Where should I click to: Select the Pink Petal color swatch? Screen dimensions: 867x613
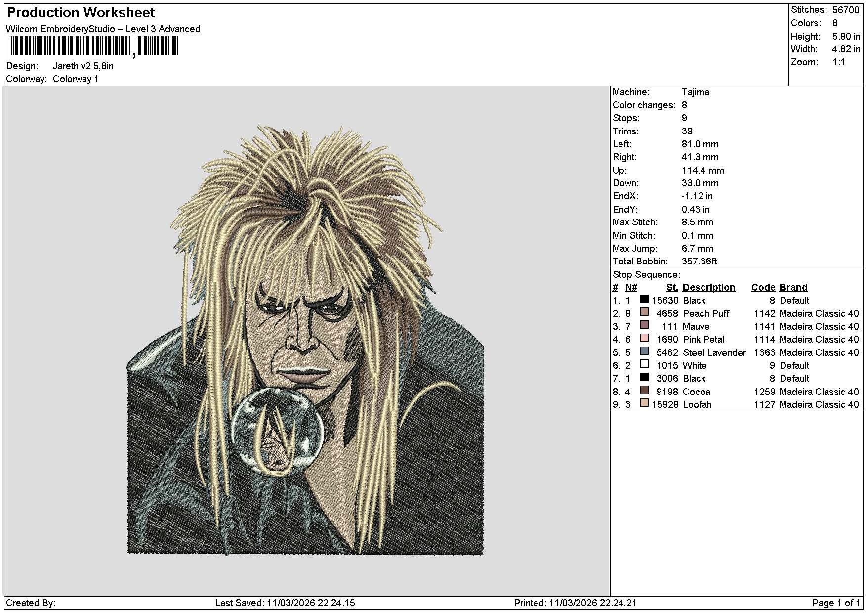[644, 338]
